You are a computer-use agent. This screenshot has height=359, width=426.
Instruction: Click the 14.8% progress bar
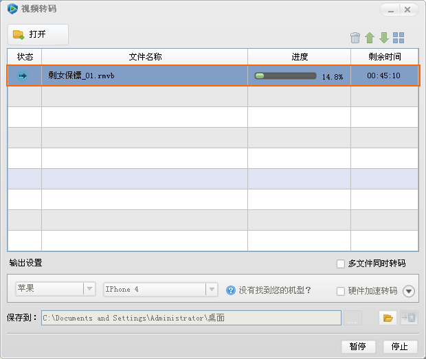[x=285, y=76]
